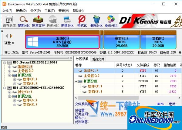Viewport: 182px width, 130px height.
Task: Click the start cylinder value 11620
Action: click(x=172, y=92)
